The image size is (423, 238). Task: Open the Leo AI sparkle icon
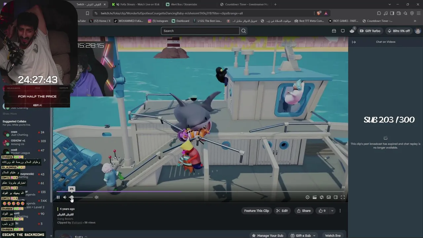(405, 13)
